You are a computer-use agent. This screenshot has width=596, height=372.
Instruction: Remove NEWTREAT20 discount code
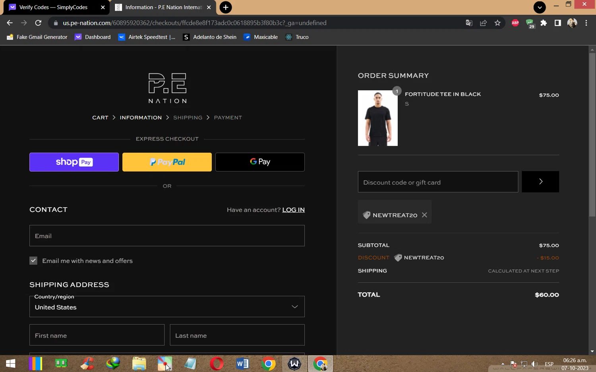coord(424,215)
